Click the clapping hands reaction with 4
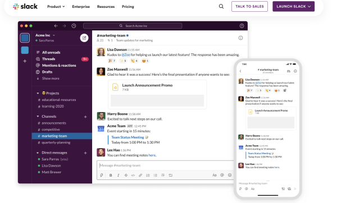The width and height of the screenshot is (337, 203). click(x=134, y=61)
